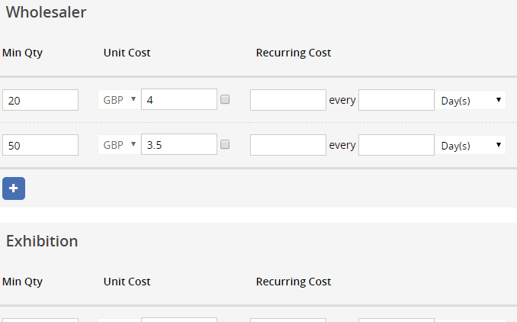The height and width of the screenshot is (322, 517).
Task: Open Day(s) period dropdown in second Wholesaler row
Action: click(x=470, y=145)
